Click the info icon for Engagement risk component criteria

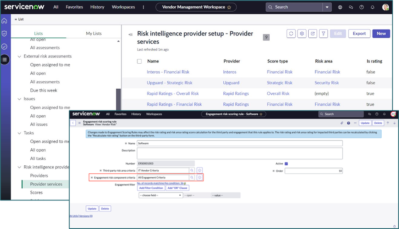click(x=200, y=177)
